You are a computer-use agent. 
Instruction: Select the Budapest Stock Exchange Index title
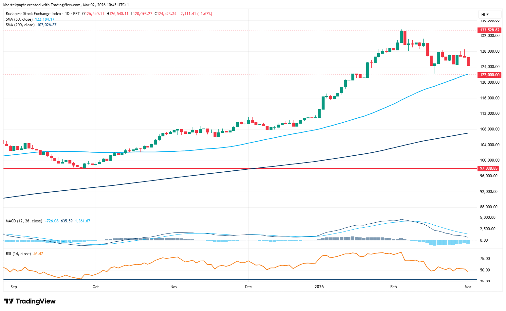[33, 14]
